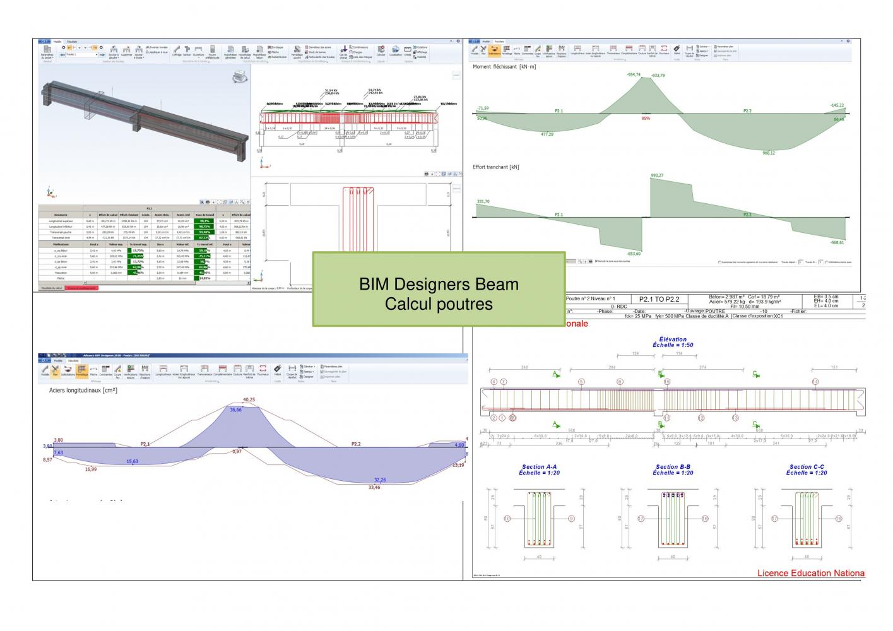Expand Aperçu dropdown in moment diagram window
The image size is (893, 631).
[x=702, y=51]
